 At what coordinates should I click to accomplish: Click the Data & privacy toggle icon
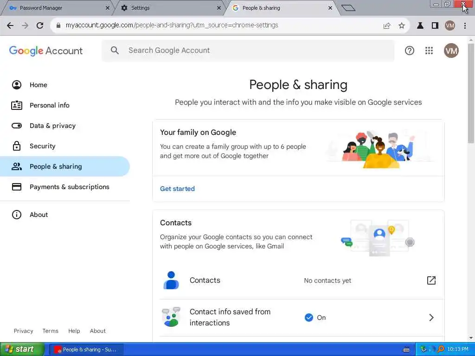click(17, 126)
